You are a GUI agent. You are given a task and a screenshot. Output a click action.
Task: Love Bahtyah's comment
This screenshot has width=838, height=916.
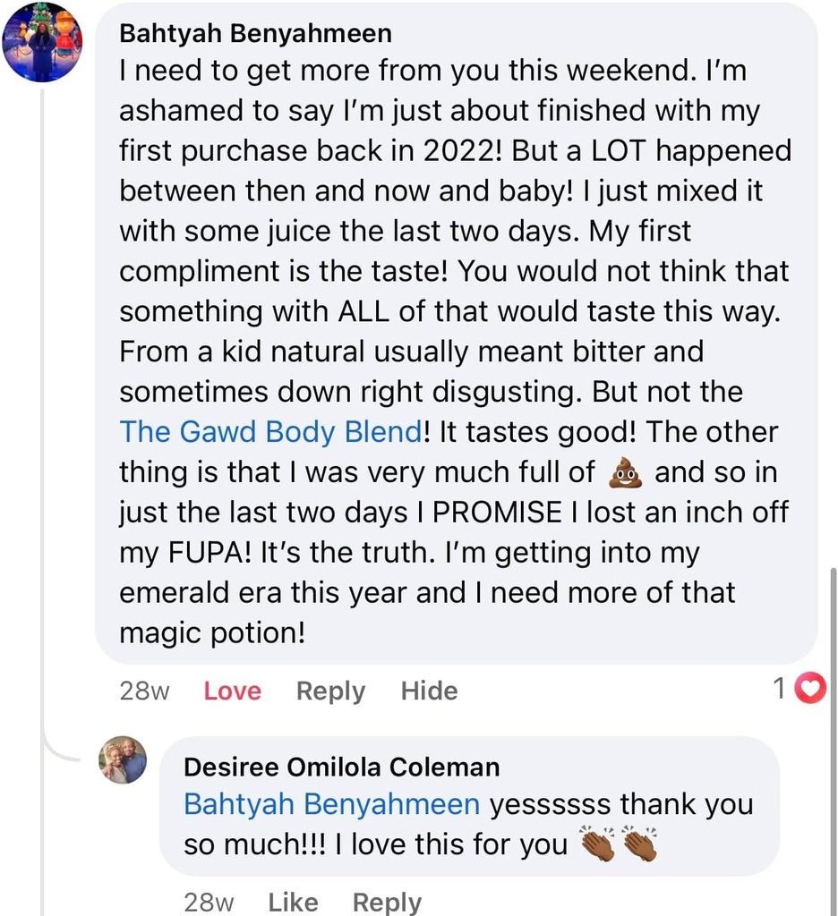pos(232,690)
